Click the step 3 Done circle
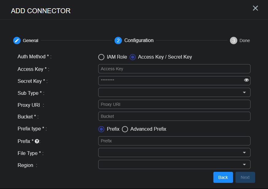268x189 pixels. tap(234, 40)
